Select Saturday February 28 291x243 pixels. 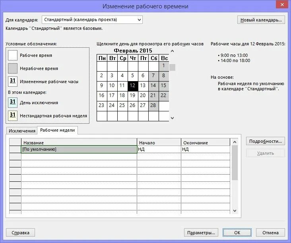[153, 105]
